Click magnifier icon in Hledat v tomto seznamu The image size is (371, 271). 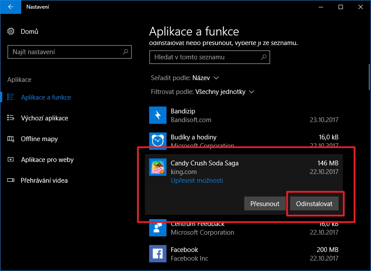(263, 57)
